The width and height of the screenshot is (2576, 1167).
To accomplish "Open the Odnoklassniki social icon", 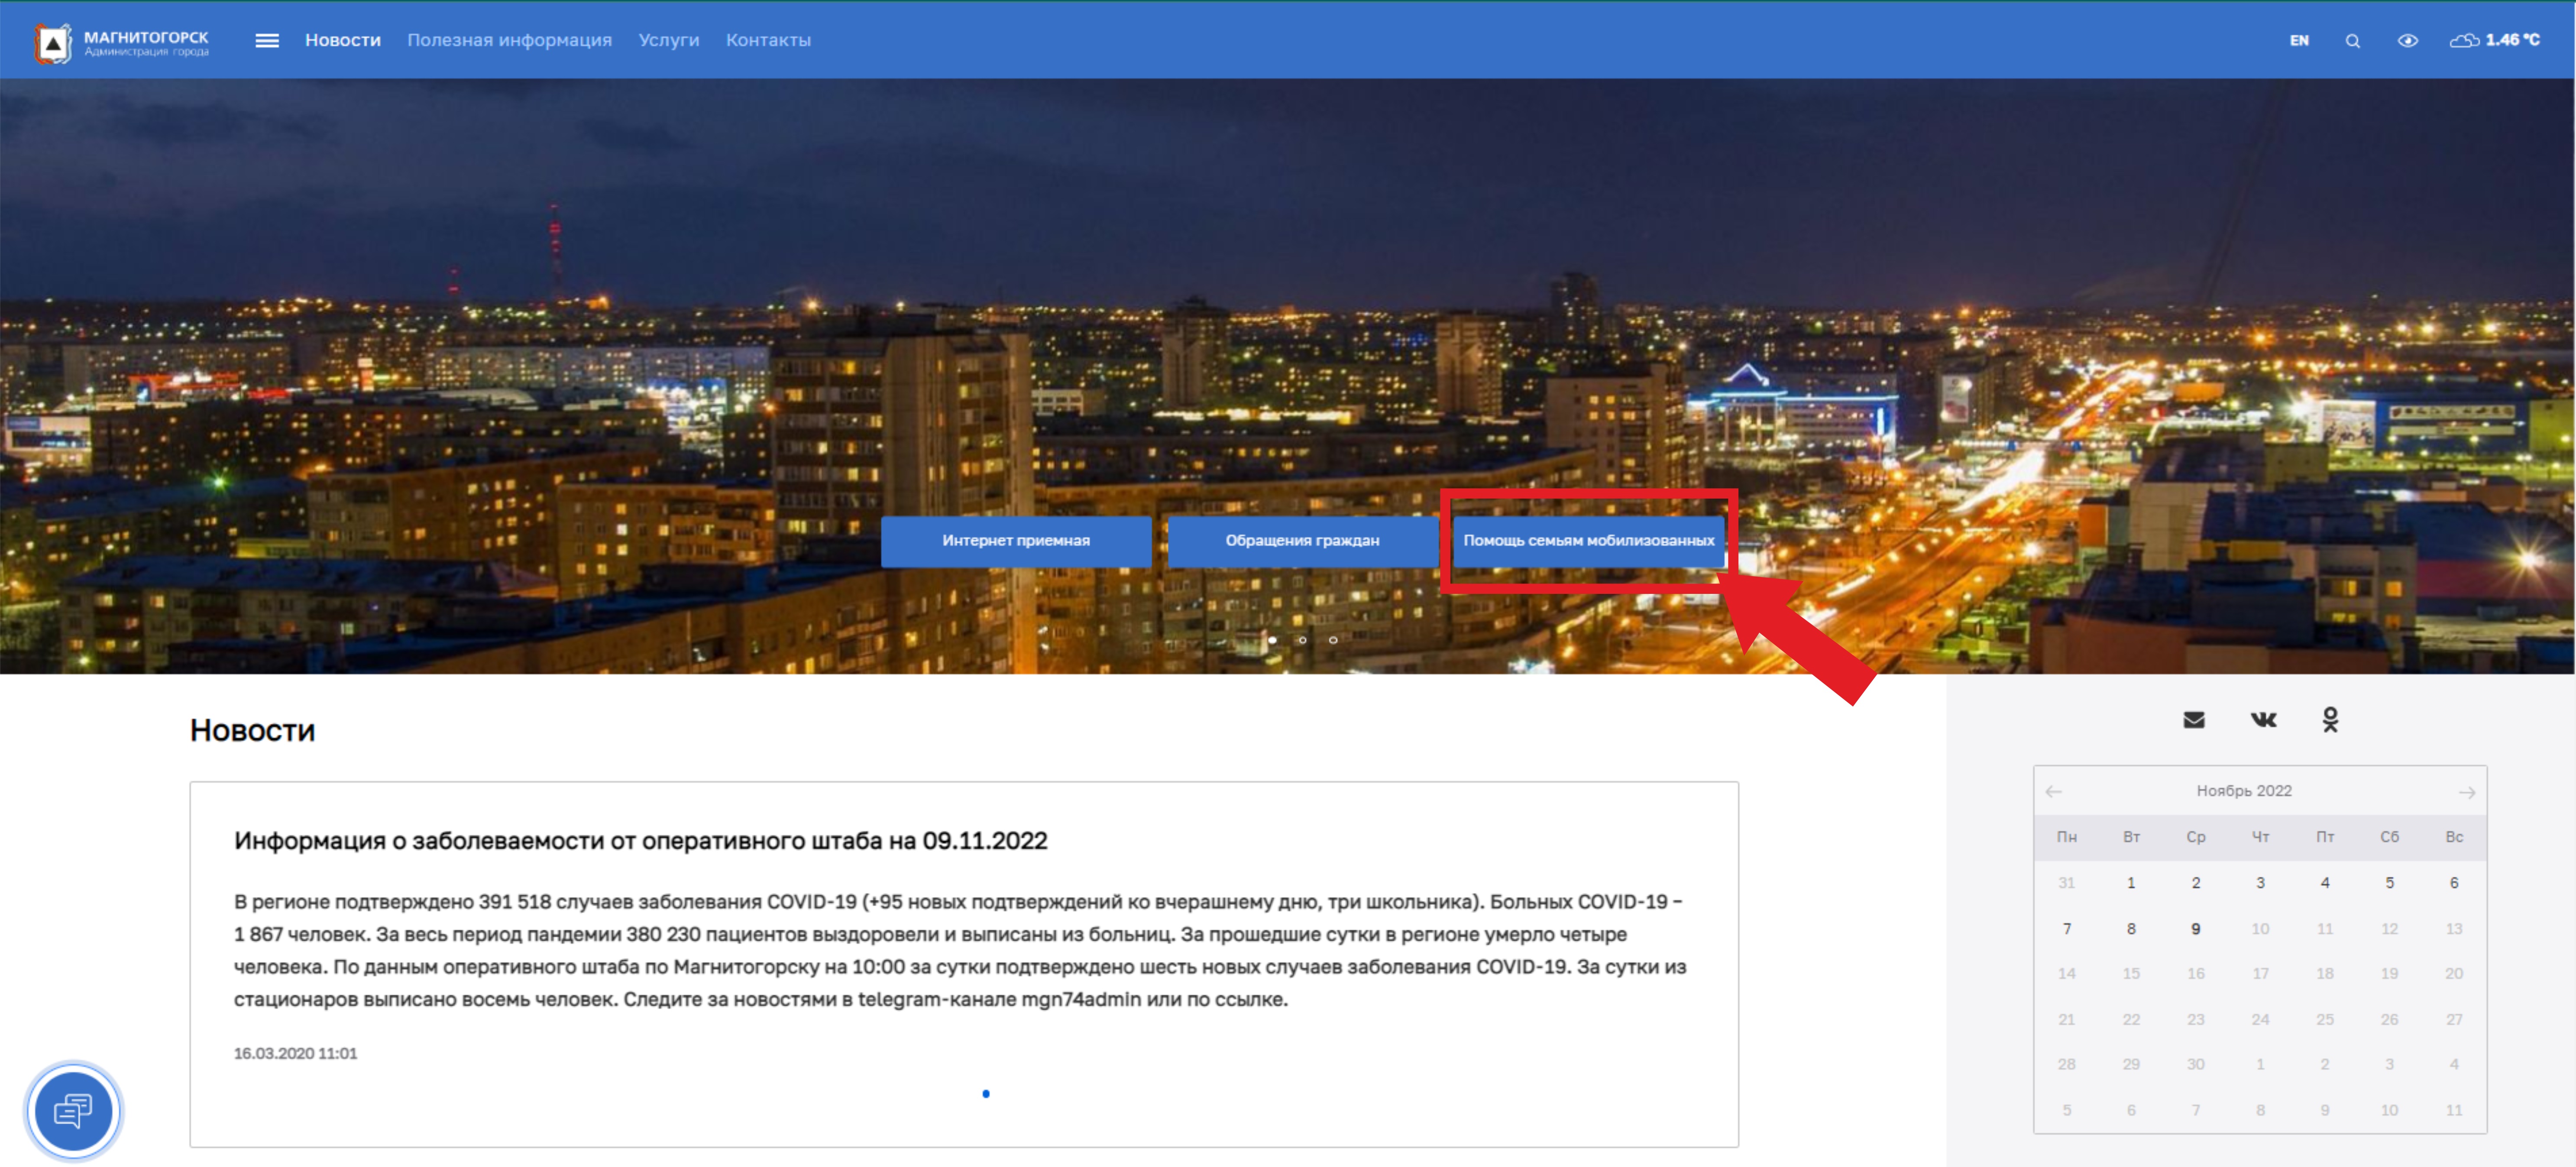I will point(2331,720).
